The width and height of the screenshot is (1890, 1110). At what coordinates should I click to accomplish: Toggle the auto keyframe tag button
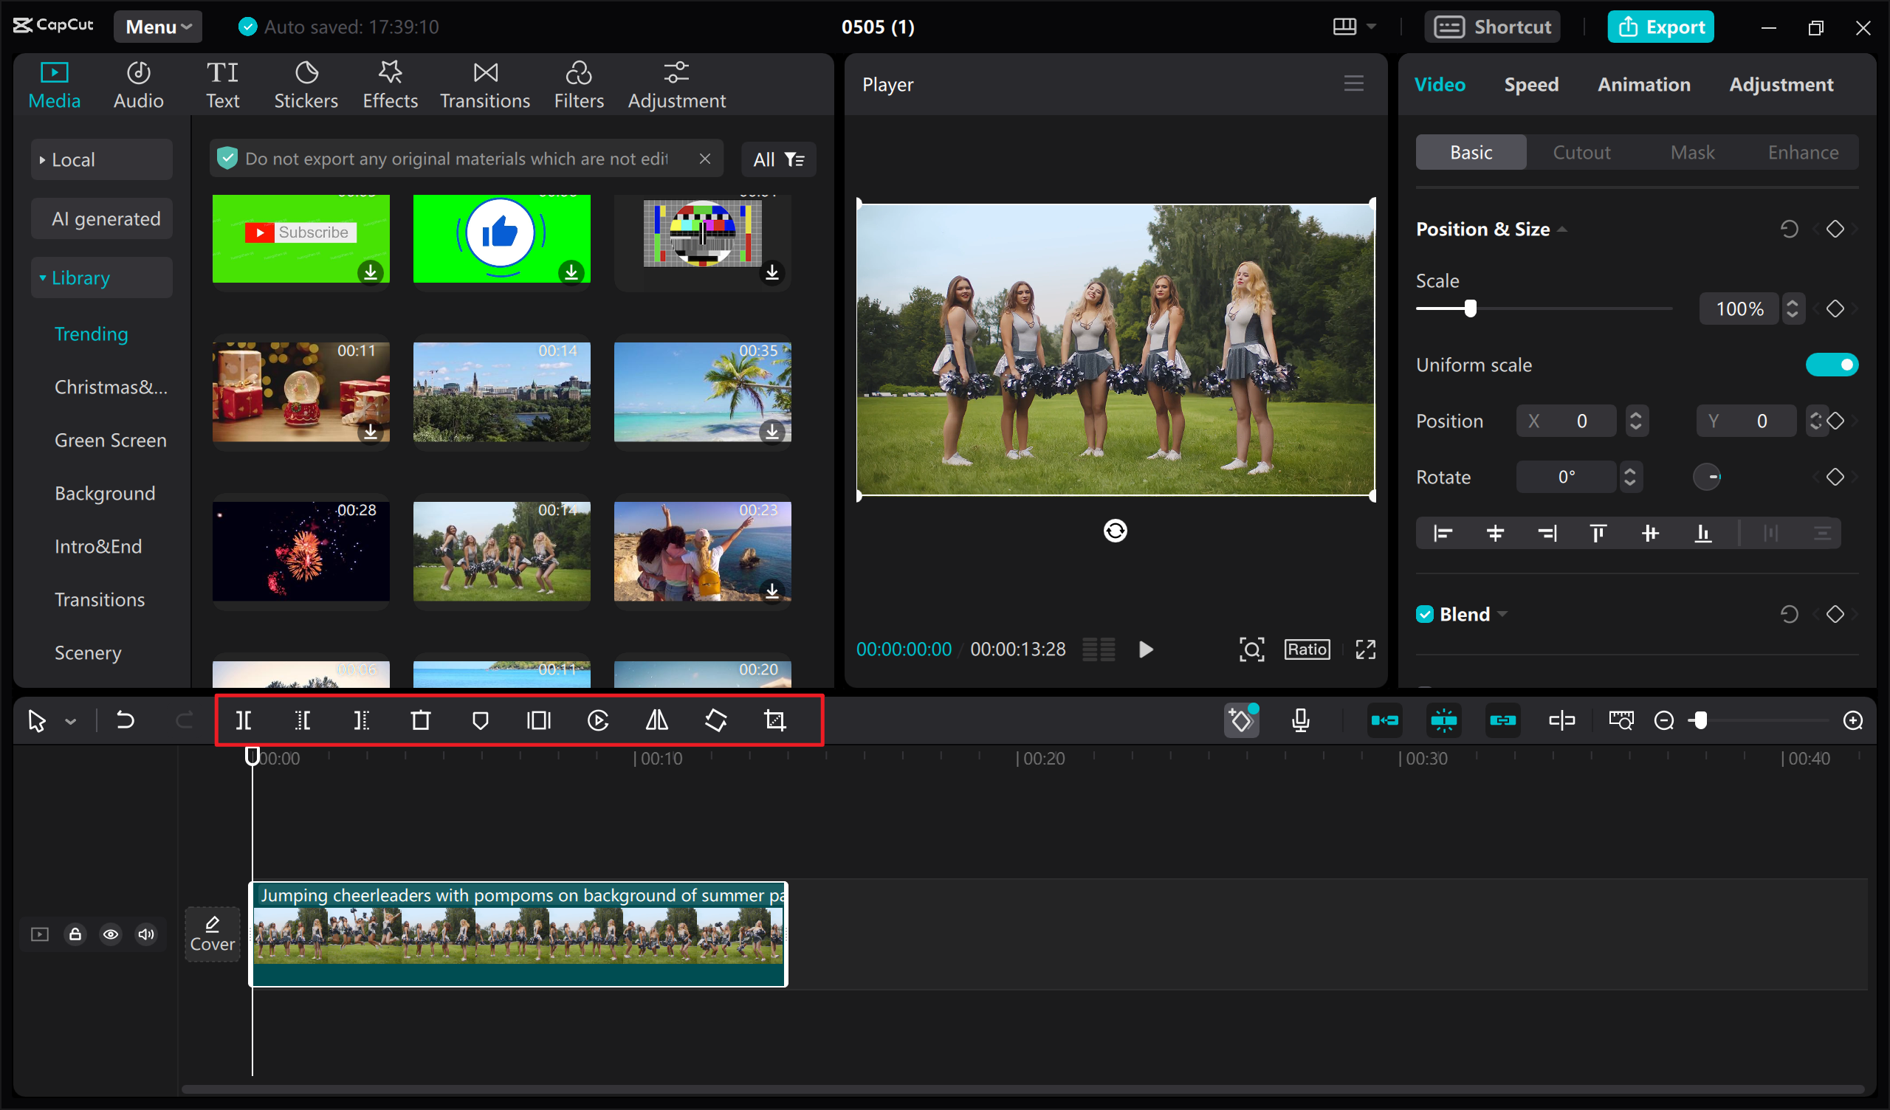click(x=1241, y=721)
